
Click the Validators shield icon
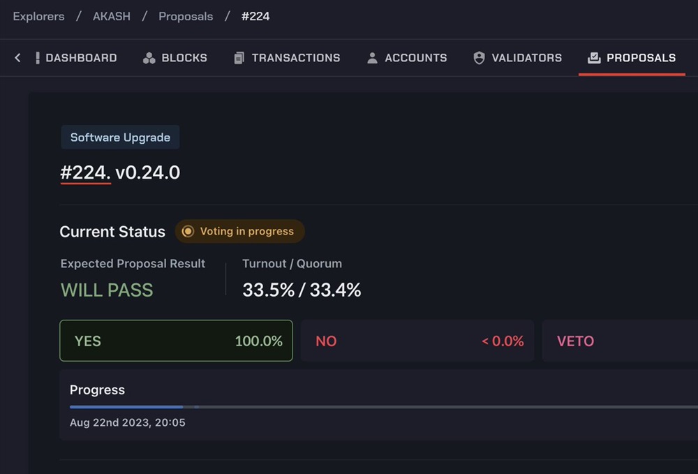(479, 58)
